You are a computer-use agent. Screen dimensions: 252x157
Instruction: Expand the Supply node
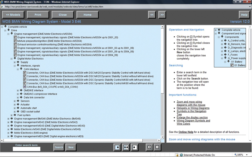(14, 62)
